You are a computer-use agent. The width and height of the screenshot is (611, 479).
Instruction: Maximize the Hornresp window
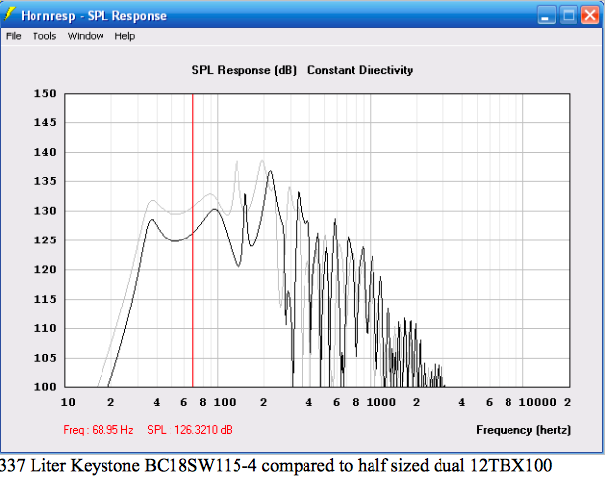tap(569, 16)
